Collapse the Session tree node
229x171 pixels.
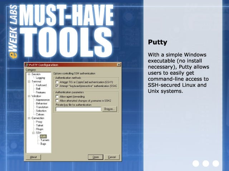29,74
